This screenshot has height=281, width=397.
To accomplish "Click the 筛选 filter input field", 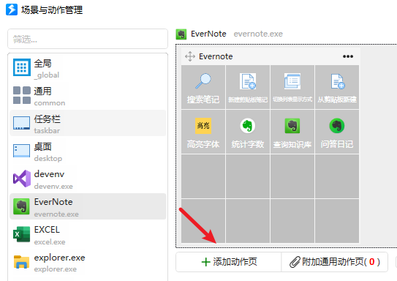I will [x=88, y=39].
